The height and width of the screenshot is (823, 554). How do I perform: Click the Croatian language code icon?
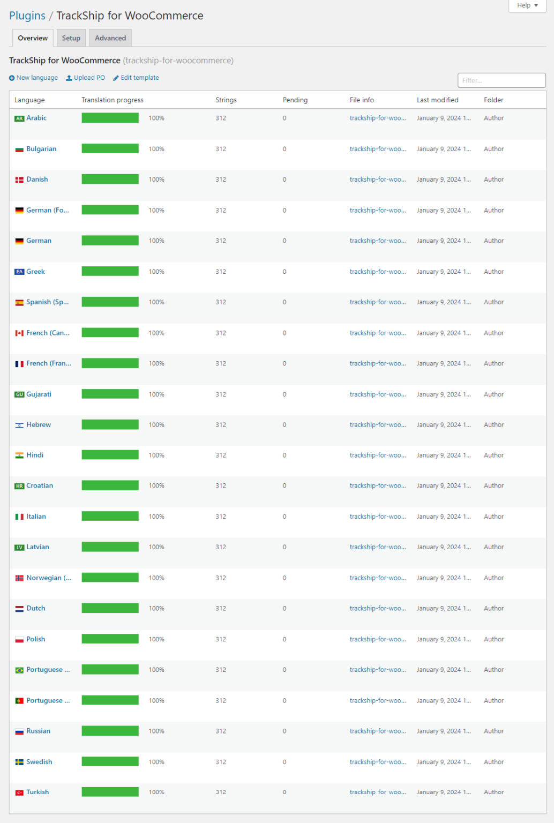(19, 487)
